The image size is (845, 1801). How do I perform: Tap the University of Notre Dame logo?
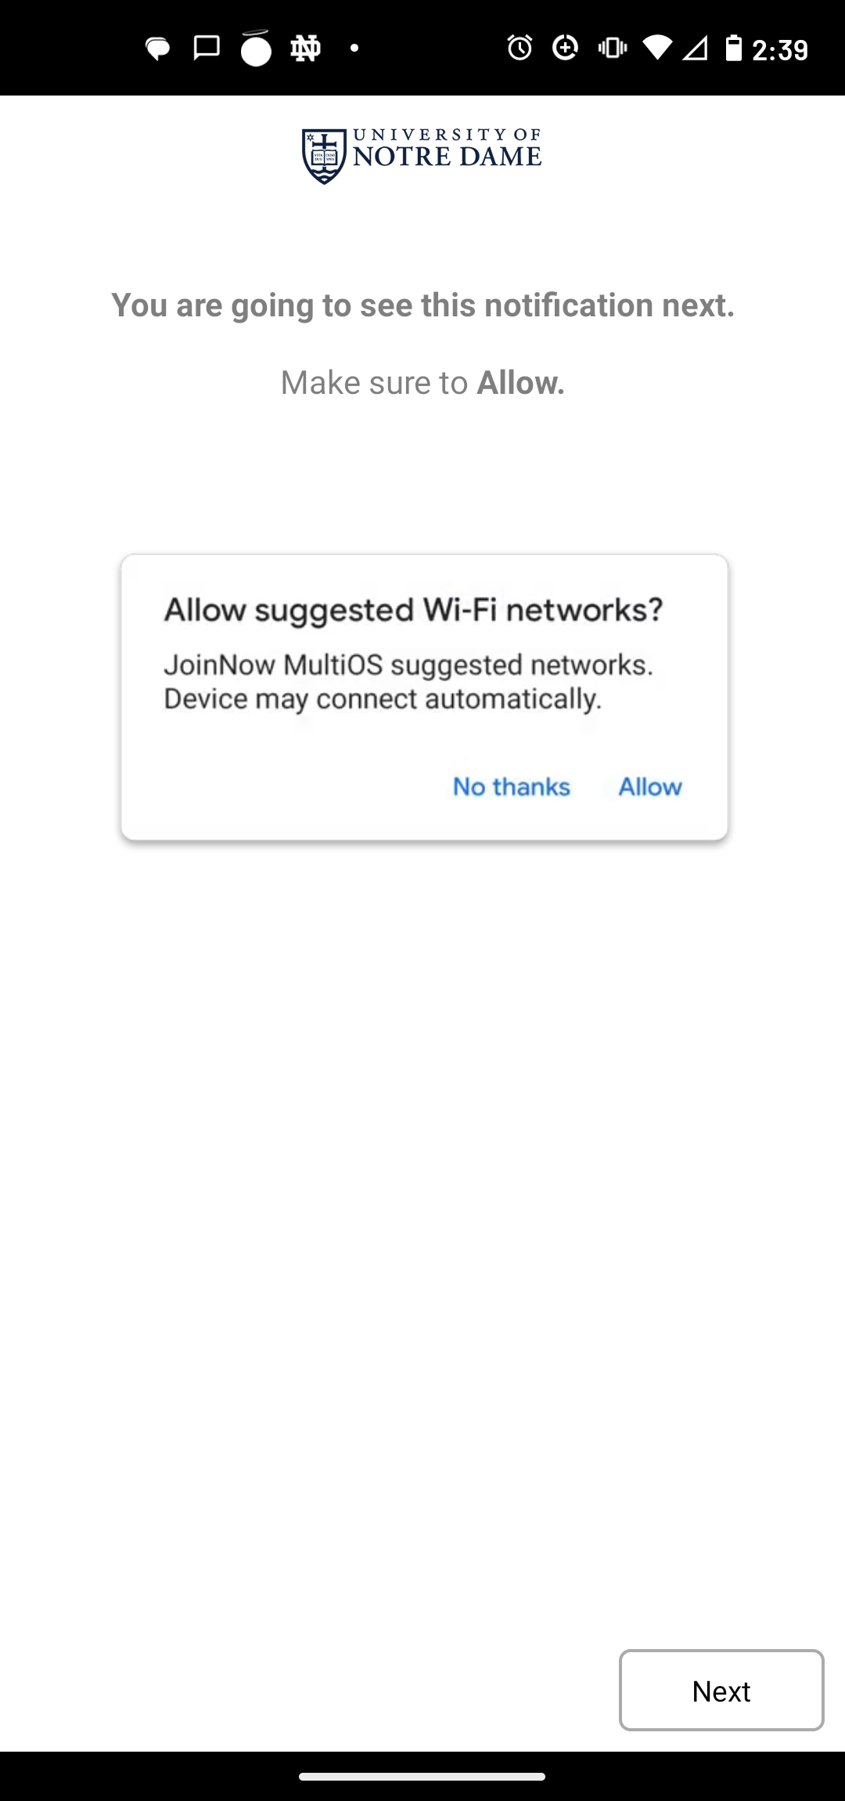click(x=422, y=156)
